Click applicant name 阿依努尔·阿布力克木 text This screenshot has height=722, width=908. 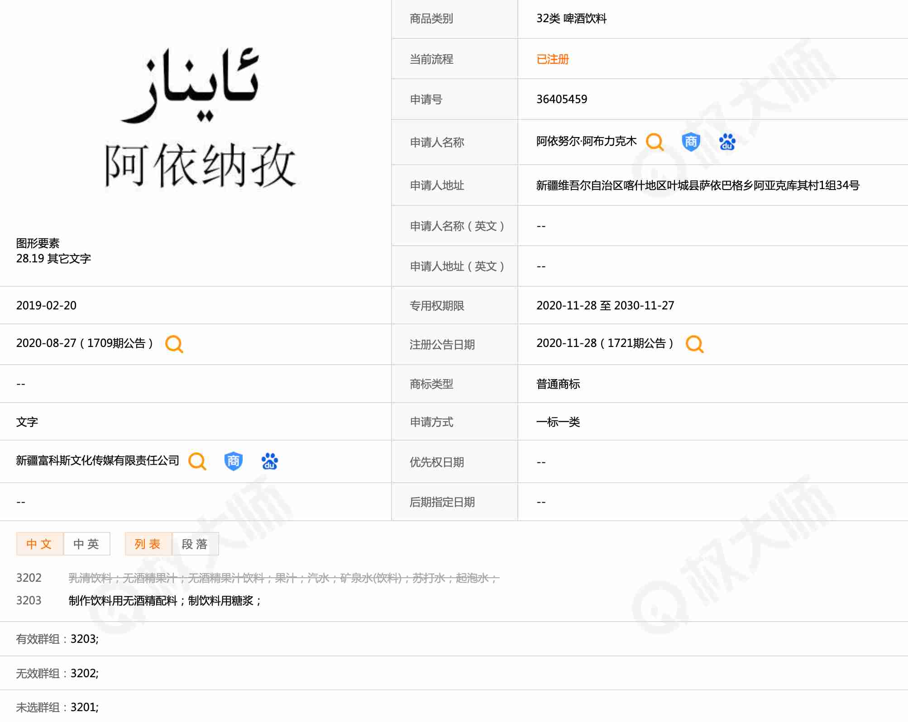click(x=586, y=142)
